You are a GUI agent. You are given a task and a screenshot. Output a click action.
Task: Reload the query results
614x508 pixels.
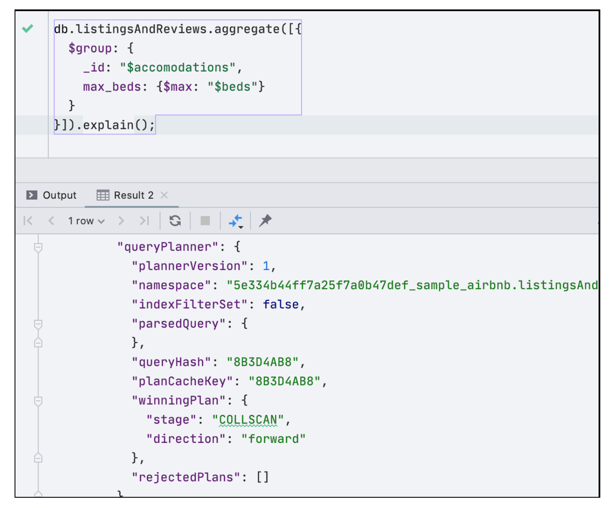[x=175, y=221]
